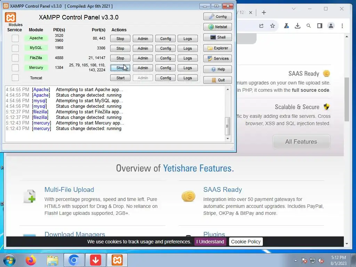Open Explorer from XAMPP panel
The image size is (356, 267).
pos(218,48)
